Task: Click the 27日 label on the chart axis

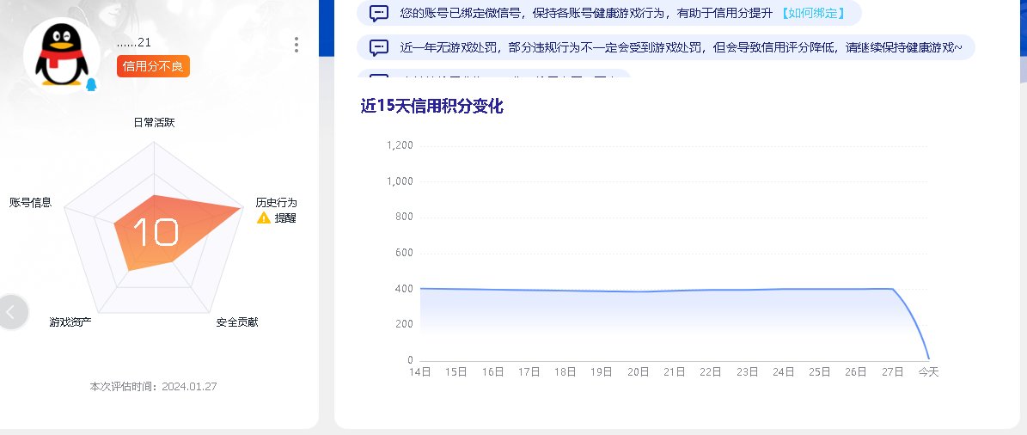Action: (x=892, y=372)
